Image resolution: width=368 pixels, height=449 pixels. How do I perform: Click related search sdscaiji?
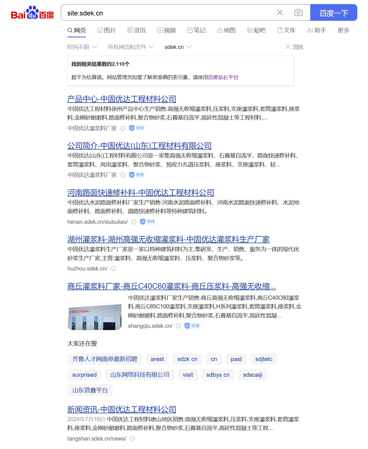[253, 375]
